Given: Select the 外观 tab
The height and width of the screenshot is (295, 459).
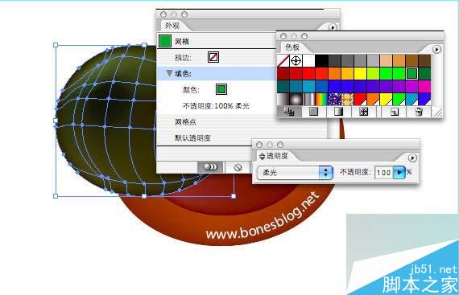Looking at the screenshot, I should (172, 26).
